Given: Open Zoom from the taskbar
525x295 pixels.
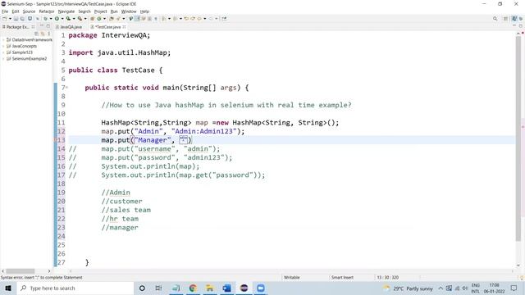Looking at the screenshot, I should click(261, 288).
